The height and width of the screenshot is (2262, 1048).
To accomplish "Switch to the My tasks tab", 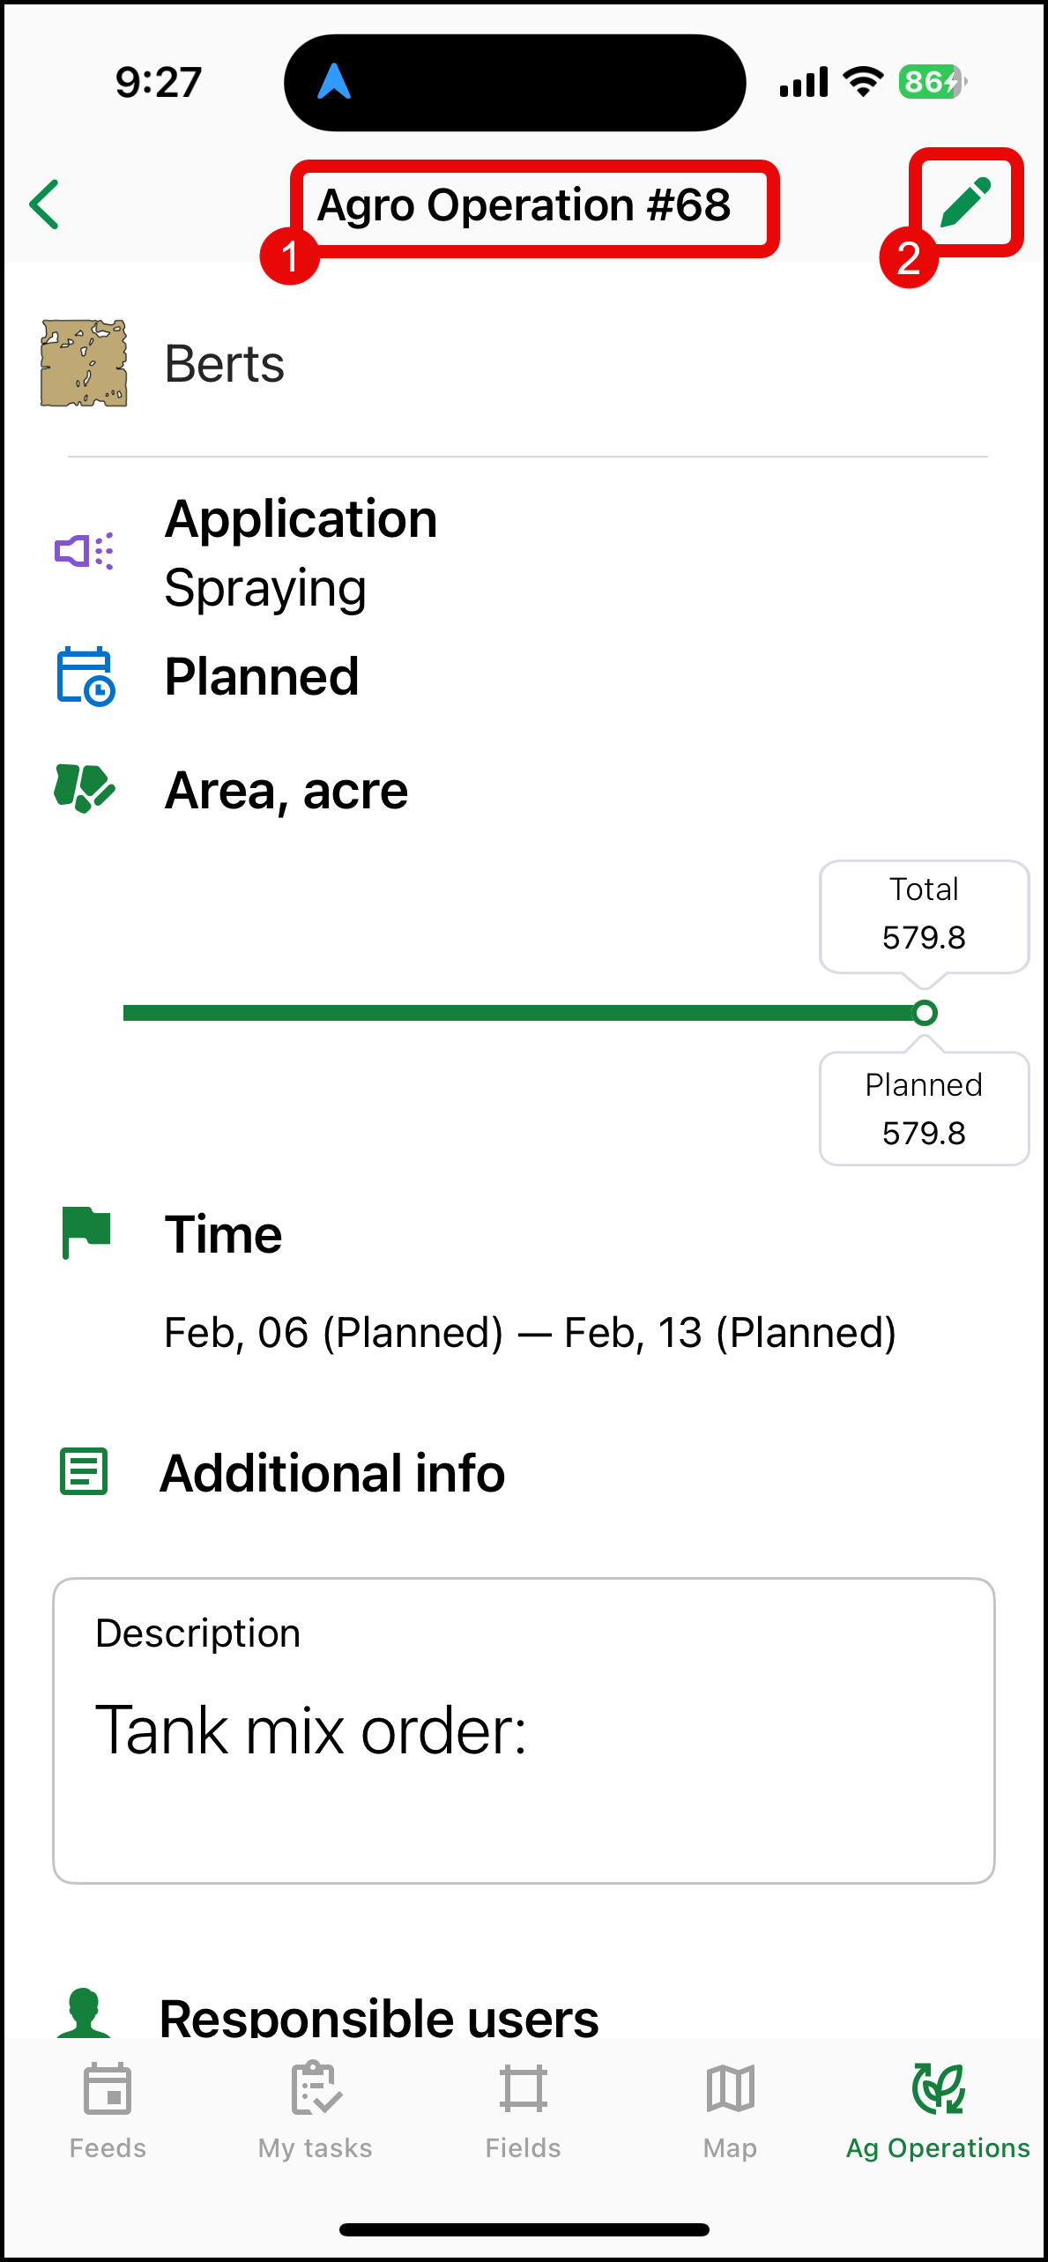I will pos(316,2109).
